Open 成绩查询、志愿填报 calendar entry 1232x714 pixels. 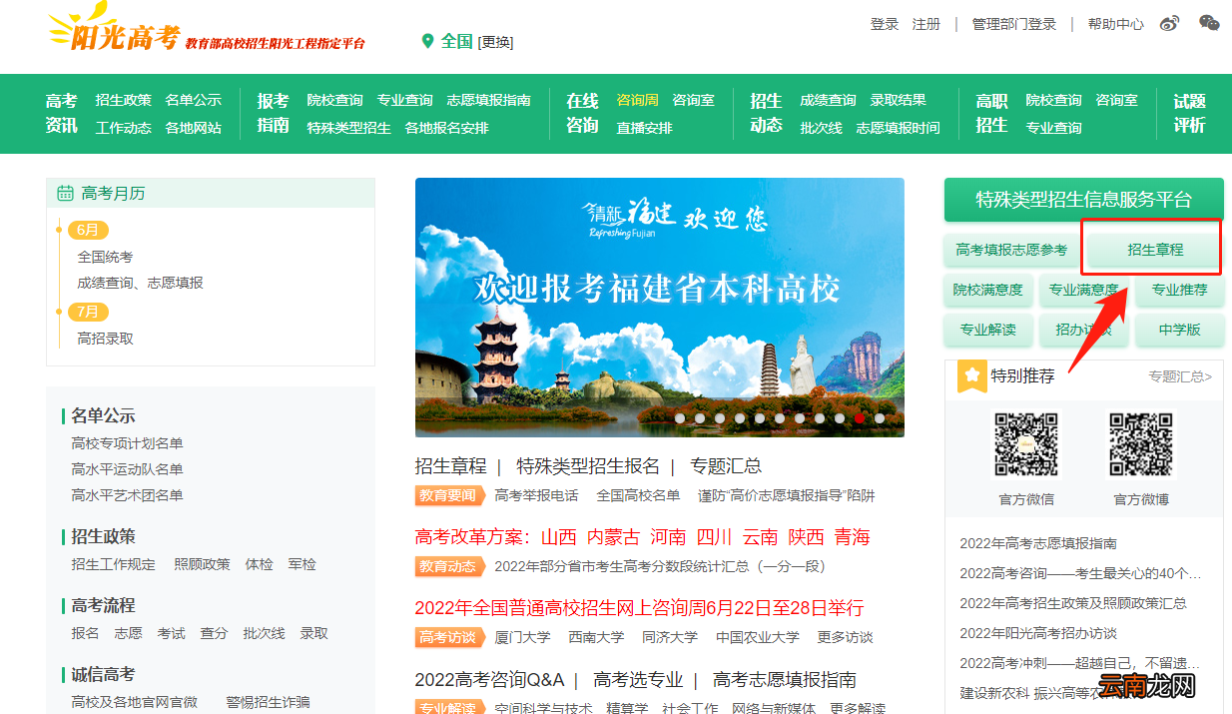pyautogui.click(x=140, y=283)
